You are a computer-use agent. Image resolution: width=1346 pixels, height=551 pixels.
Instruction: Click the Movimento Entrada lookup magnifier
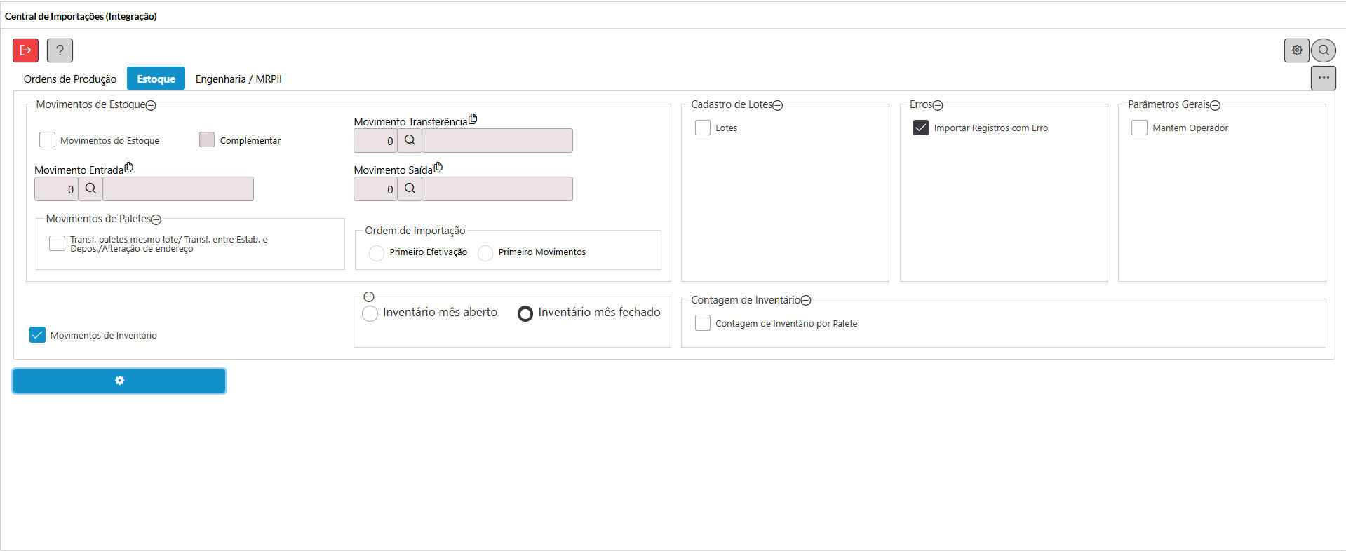[90, 189]
